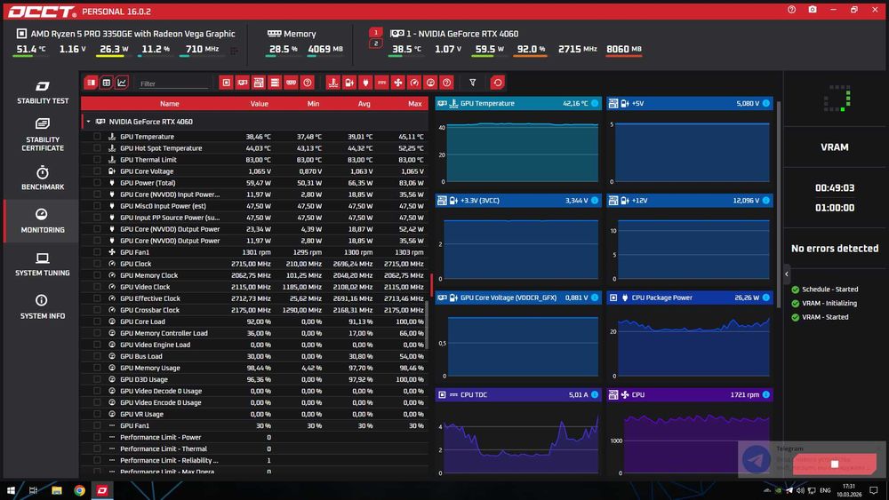The image size is (889, 500).
Task: Tick checkbox for GPU Clock row
Action: pyautogui.click(x=97, y=264)
